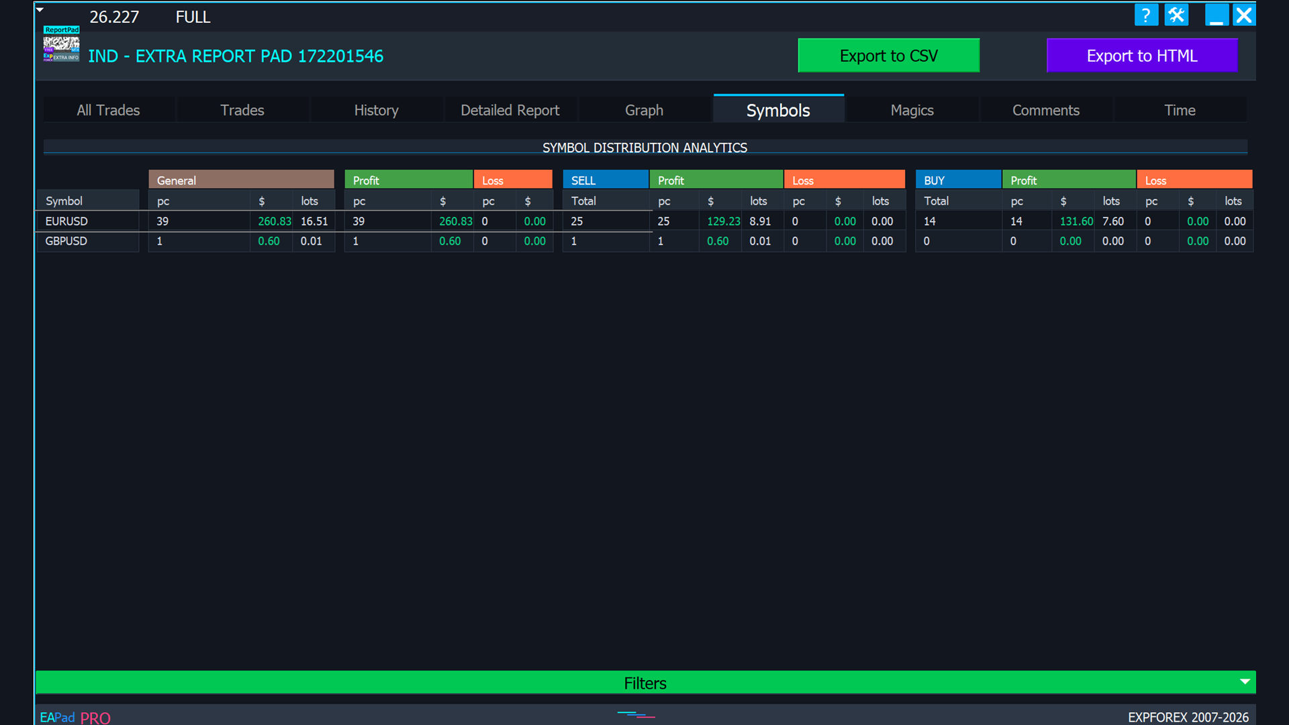Click Export to CSV button
This screenshot has width=1289, height=725.
[x=888, y=56]
